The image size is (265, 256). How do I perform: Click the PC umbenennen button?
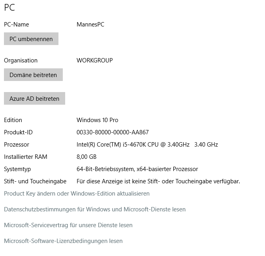[x=31, y=39]
